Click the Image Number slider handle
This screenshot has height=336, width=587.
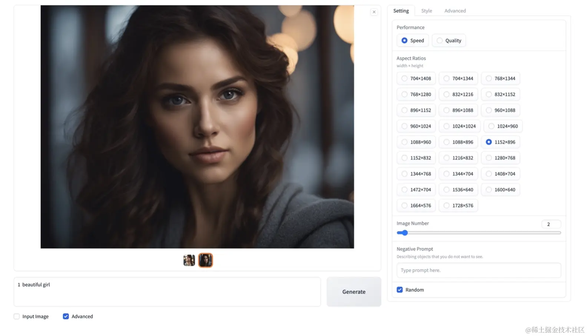point(405,233)
